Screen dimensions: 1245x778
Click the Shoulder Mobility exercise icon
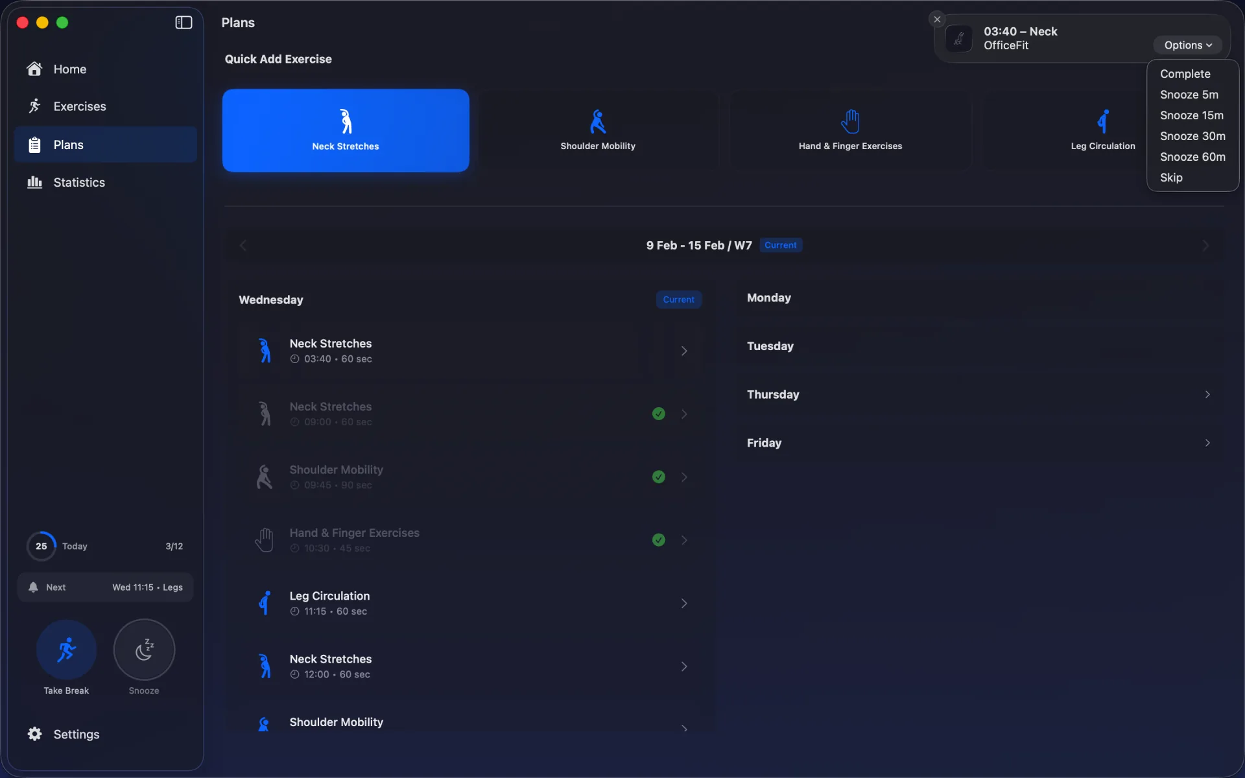click(x=597, y=122)
